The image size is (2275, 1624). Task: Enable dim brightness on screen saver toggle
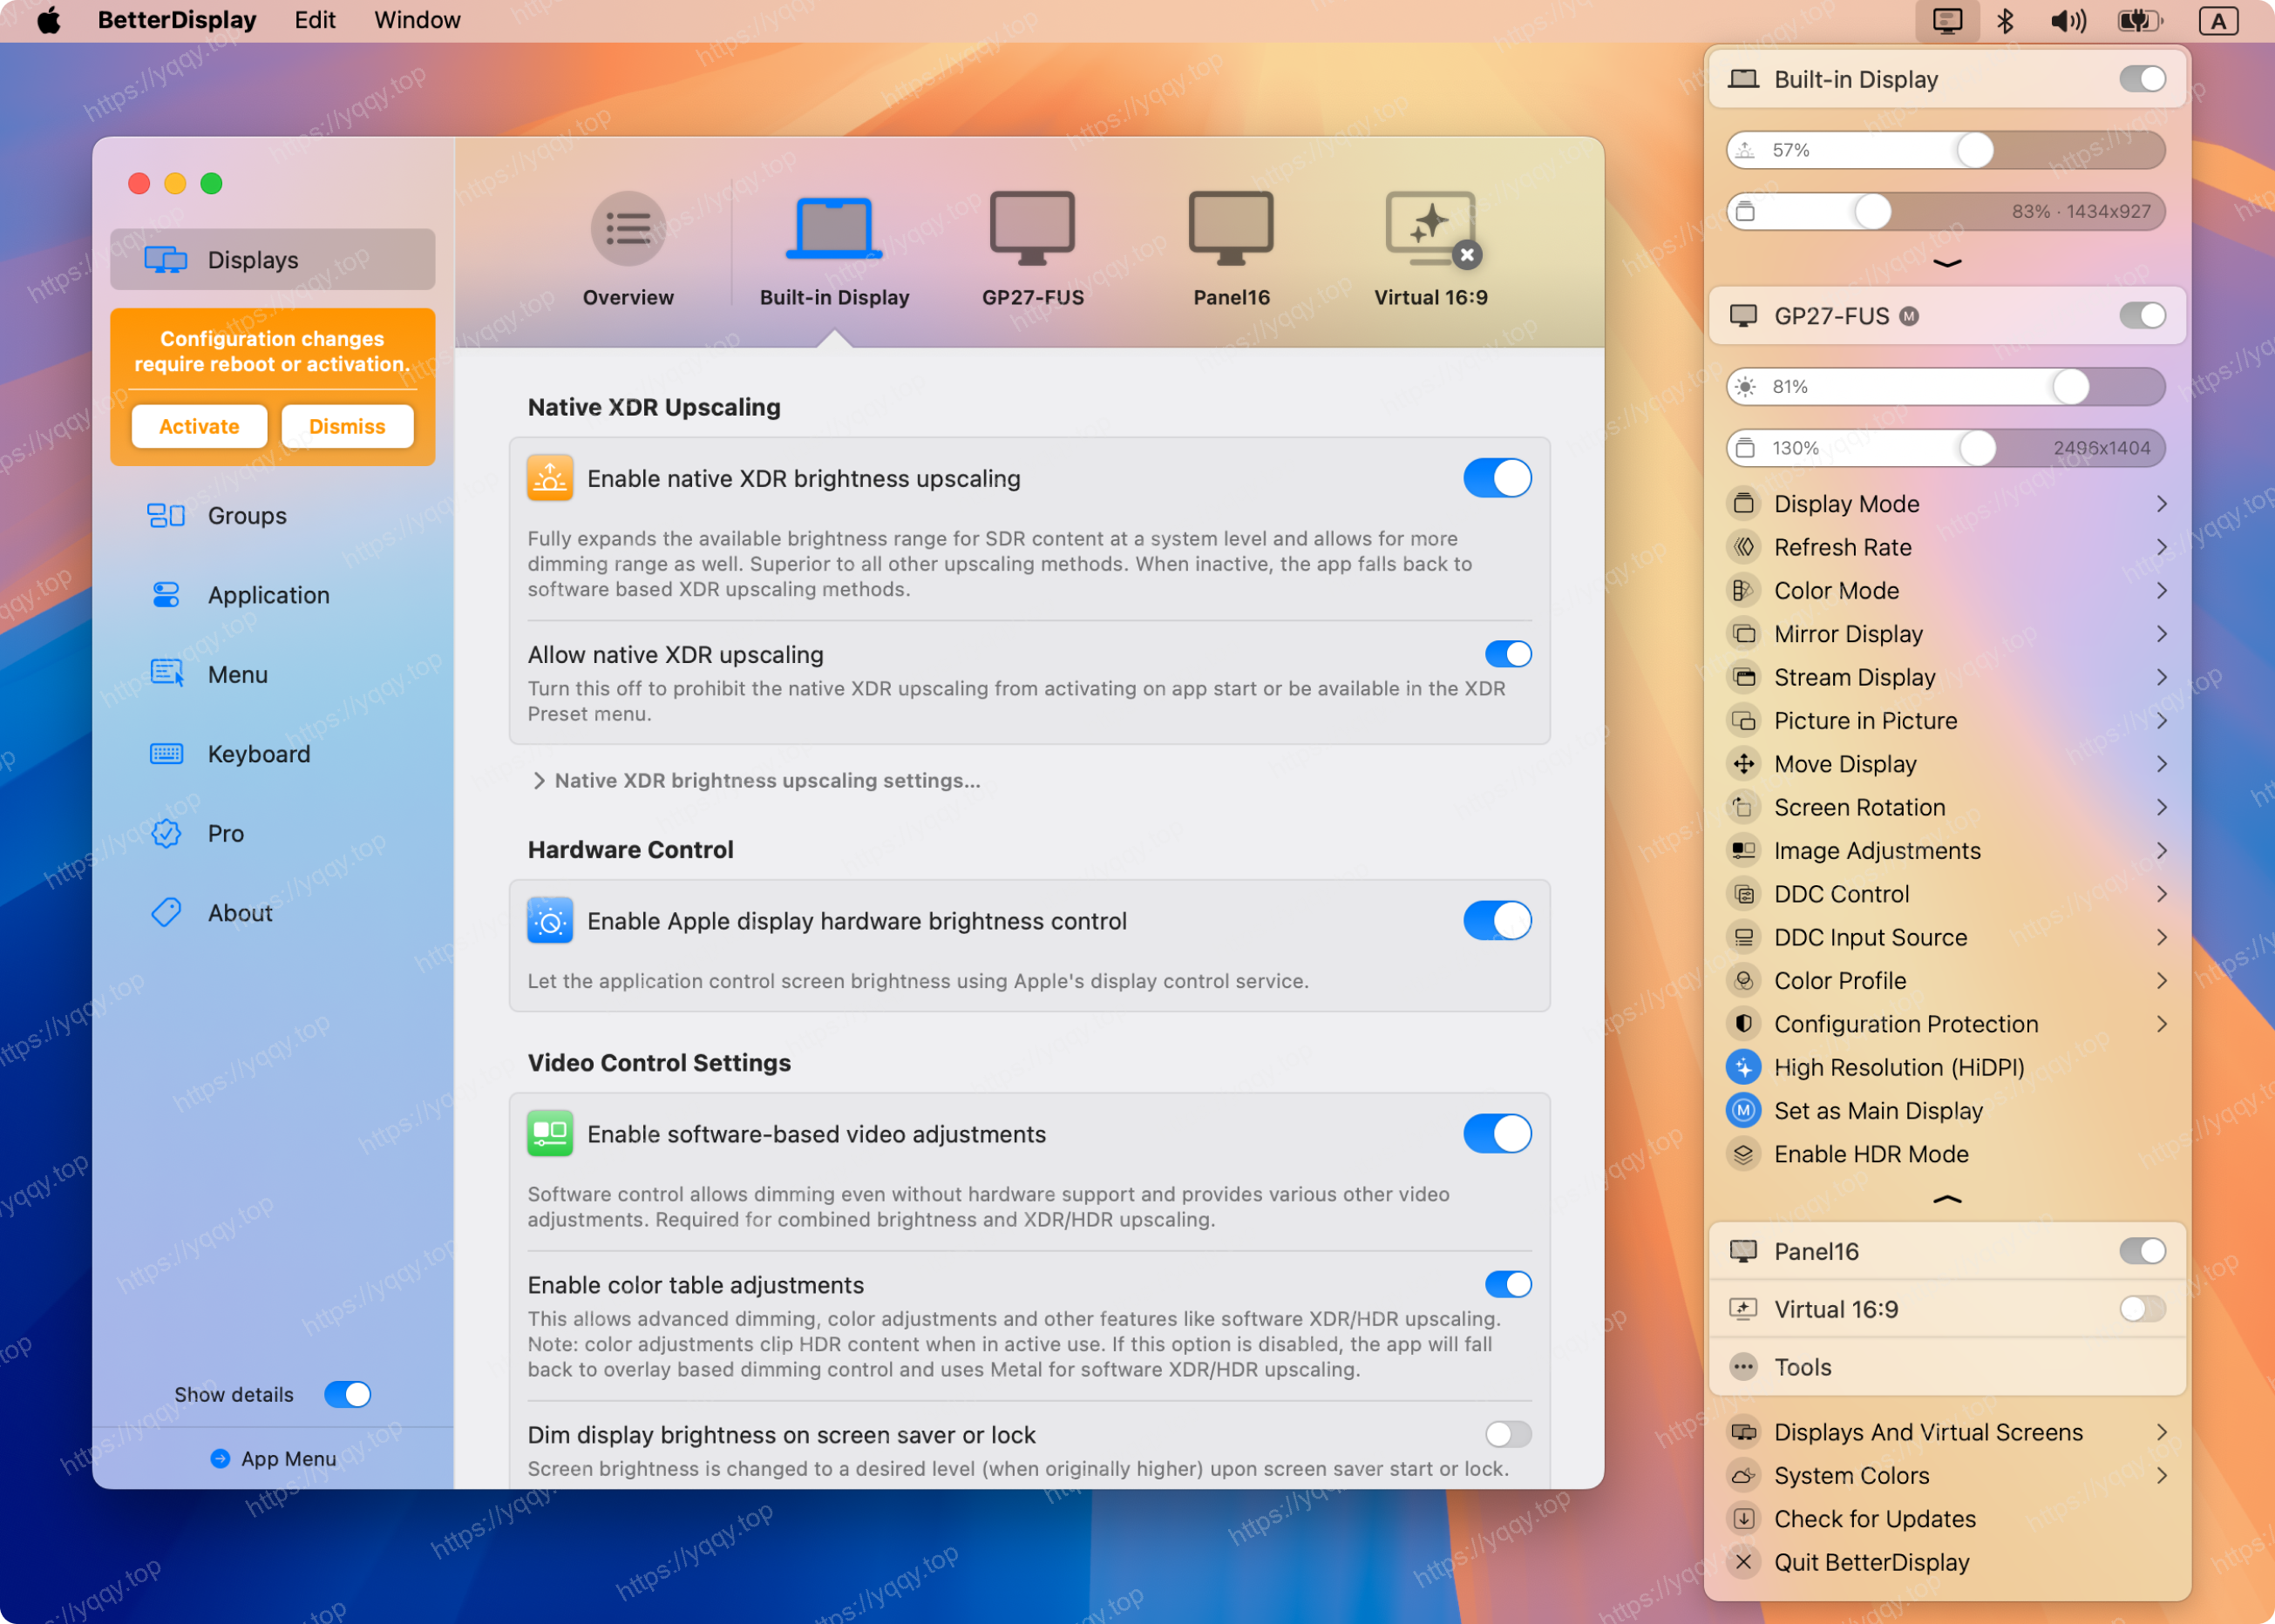pos(1508,1435)
